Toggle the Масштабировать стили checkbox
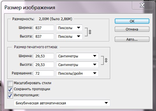This screenshot has width=156, height=111. pos(10,83)
